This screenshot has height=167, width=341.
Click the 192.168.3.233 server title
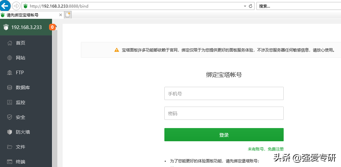26,27
